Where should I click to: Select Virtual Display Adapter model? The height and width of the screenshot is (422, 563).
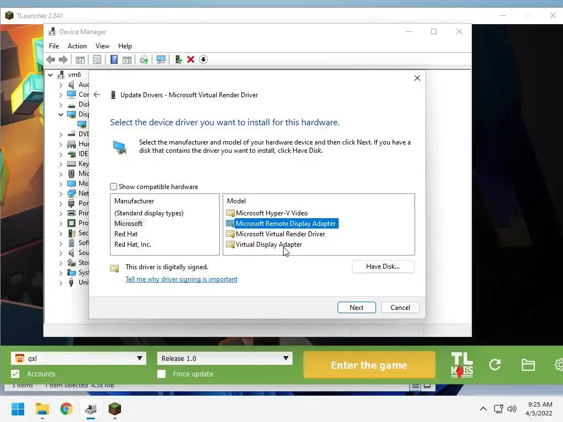(x=264, y=245)
